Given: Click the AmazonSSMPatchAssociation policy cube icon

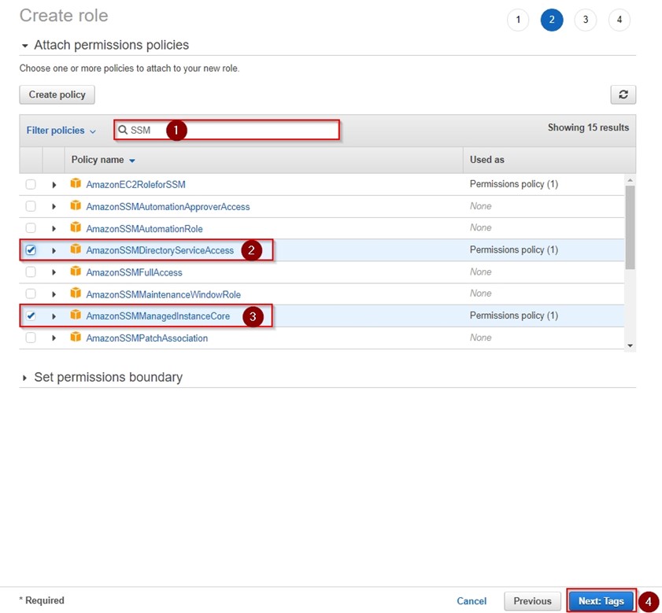Looking at the screenshot, I should pyautogui.click(x=76, y=338).
